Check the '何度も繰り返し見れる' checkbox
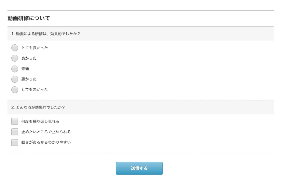The width and height of the screenshot is (290, 191). (15, 122)
